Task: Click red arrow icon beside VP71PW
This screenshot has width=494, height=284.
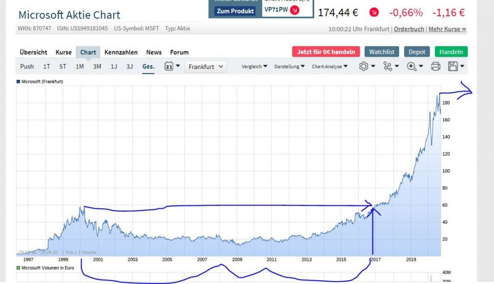Action: [294, 10]
